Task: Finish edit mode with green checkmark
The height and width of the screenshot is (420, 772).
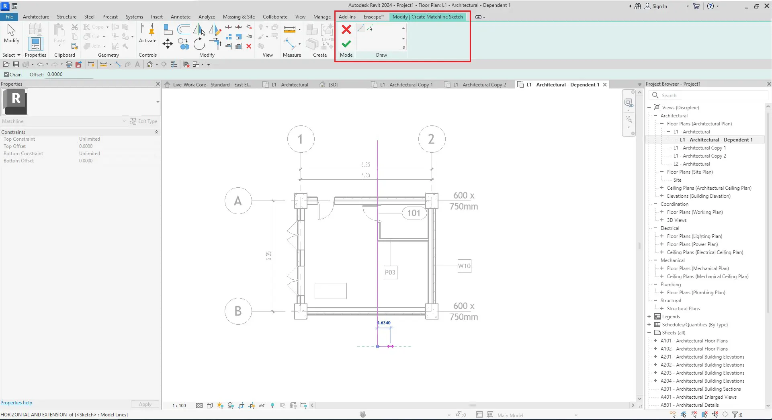Action: pyautogui.click(x=346, y=44)
